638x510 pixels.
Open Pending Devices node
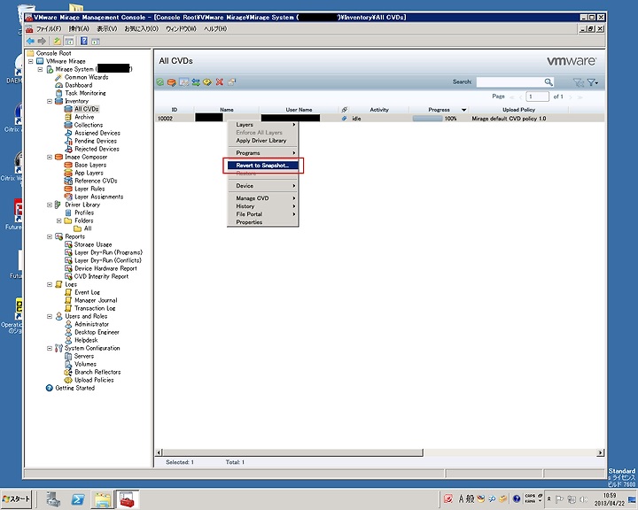96,141
